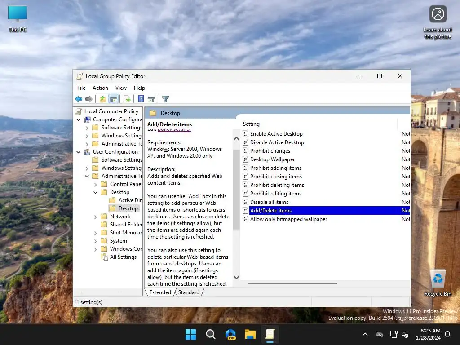460x345 pixels.
Task: Click the Forward arrow toolbar icon
Action: [x=89, y=99]
